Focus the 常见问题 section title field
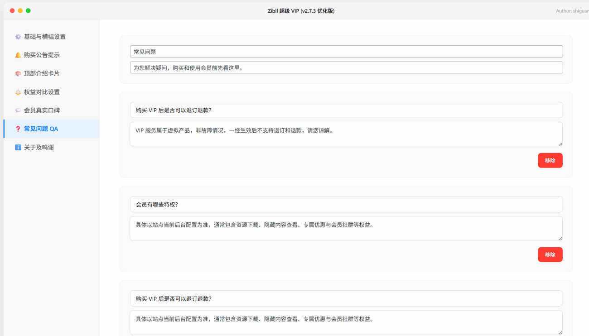 tap(346, 52)
